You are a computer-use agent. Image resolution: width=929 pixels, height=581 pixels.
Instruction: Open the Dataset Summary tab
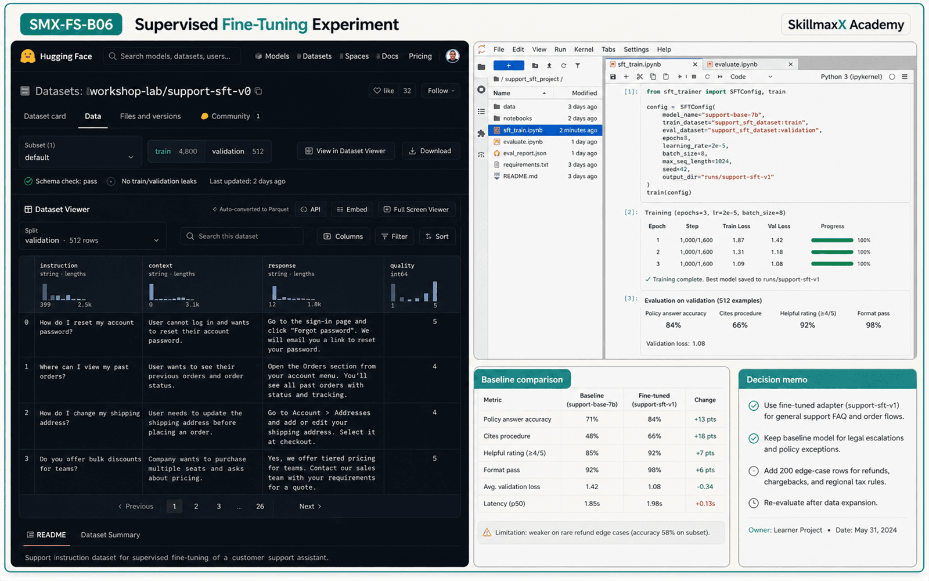tap(110, 535)
